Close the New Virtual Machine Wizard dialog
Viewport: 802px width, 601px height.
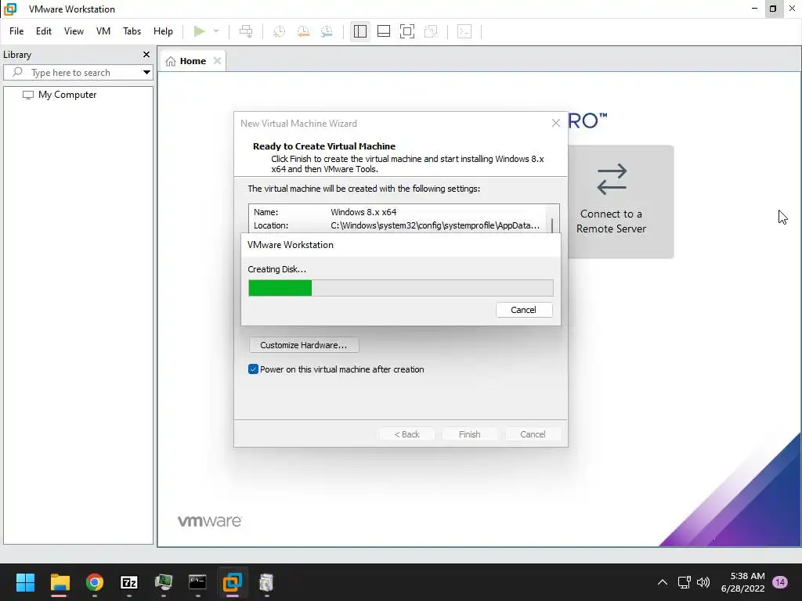click(x=556, y=123)
